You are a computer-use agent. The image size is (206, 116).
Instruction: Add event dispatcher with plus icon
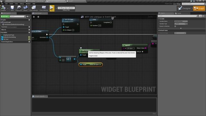[x=29, y=42]
